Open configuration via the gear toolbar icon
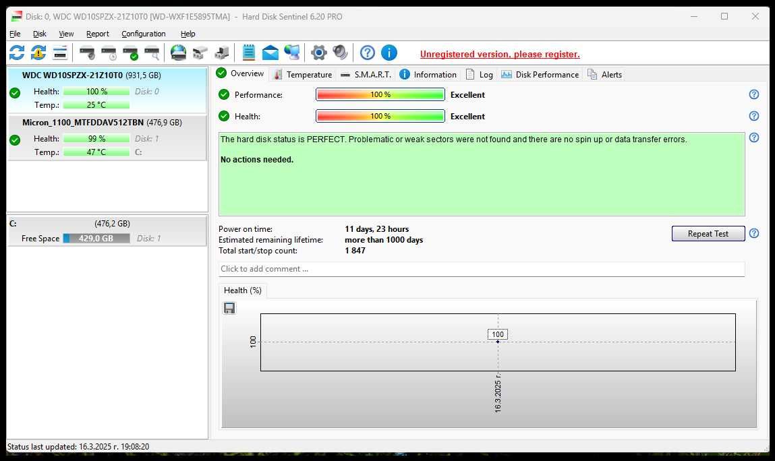775x461 pixels. pos(319,53)
